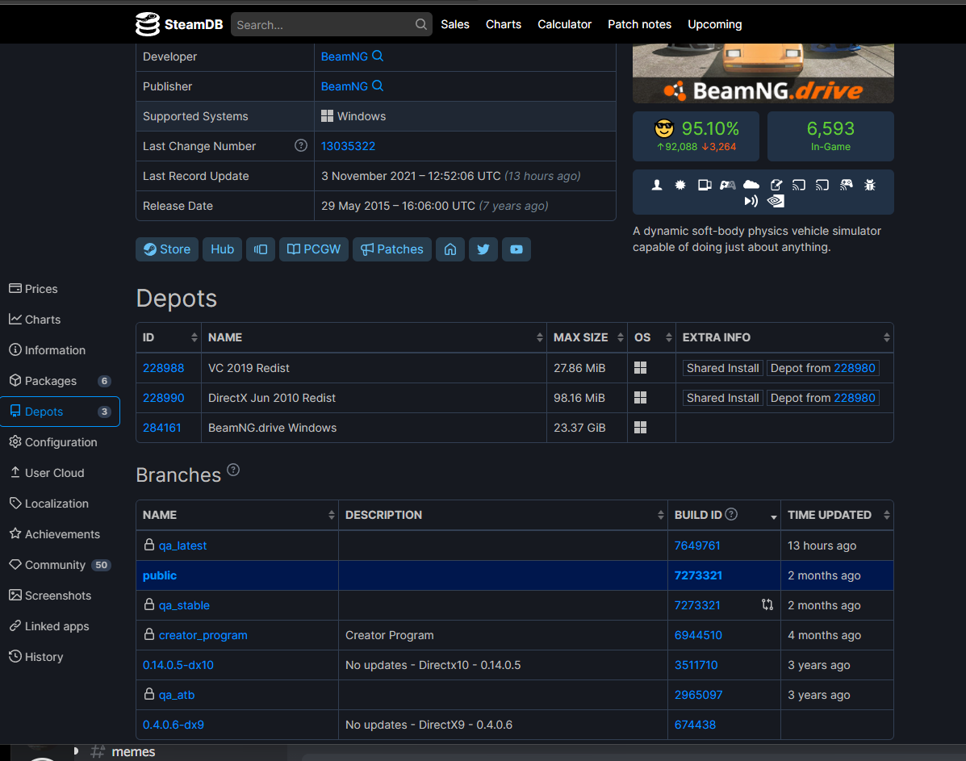Open build ID 7649761 link
The image size is (966, 761).
point(697,546)
